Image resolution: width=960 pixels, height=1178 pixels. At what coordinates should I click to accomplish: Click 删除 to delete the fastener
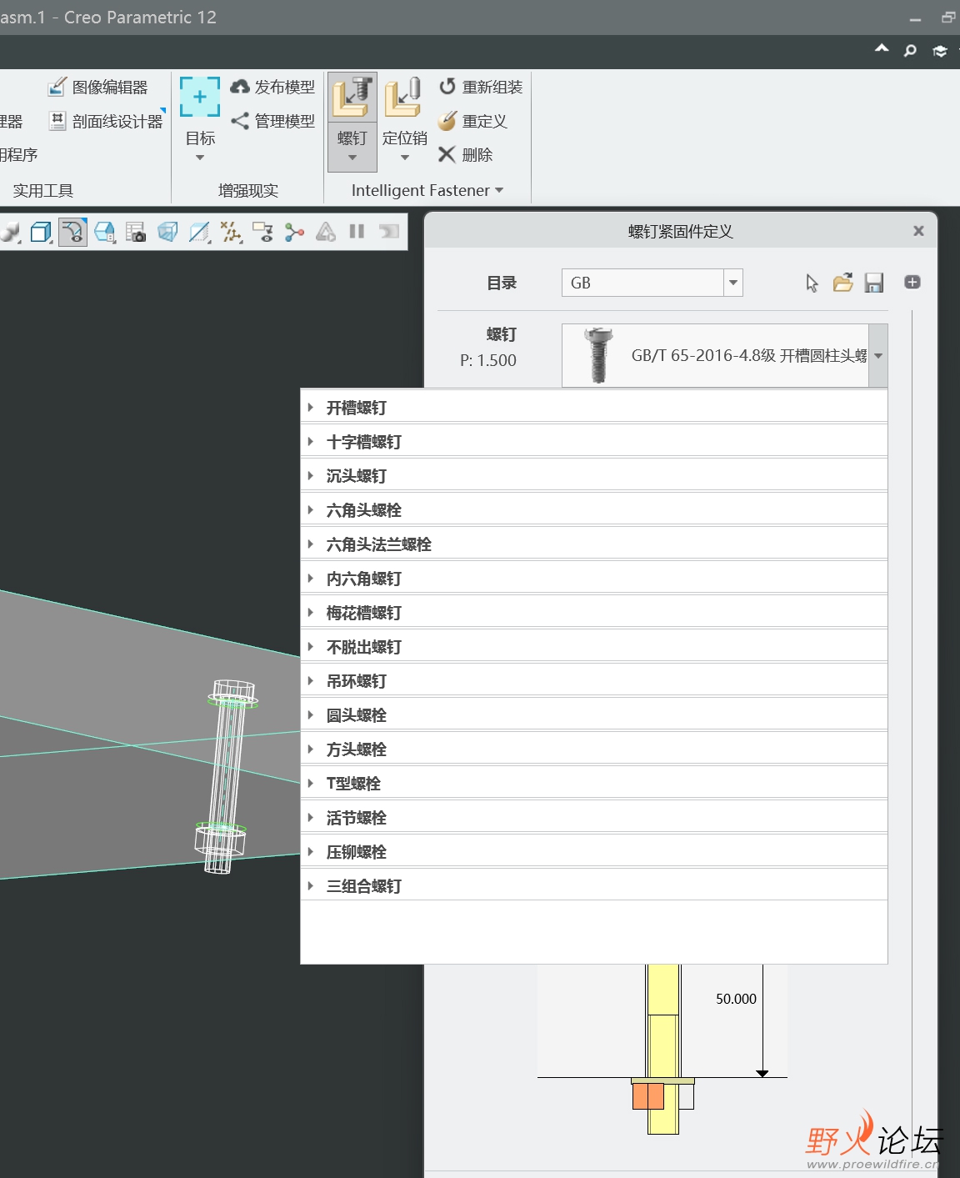[466, 154]
